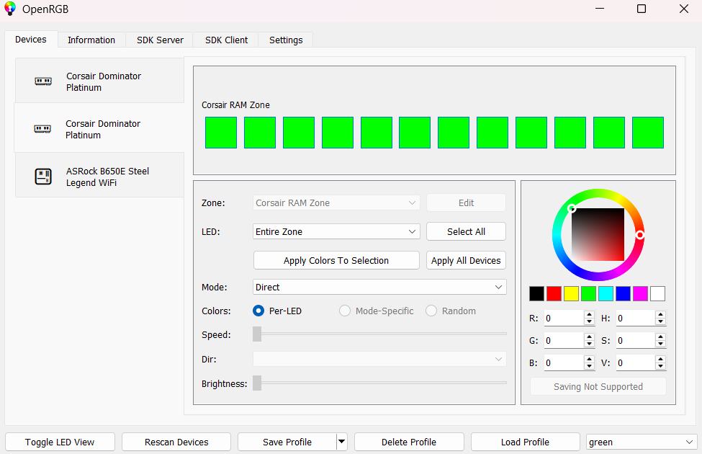Click Delete Profile
Image resolution: width=702 pixels, height=454 pixels.
[409, 442]
